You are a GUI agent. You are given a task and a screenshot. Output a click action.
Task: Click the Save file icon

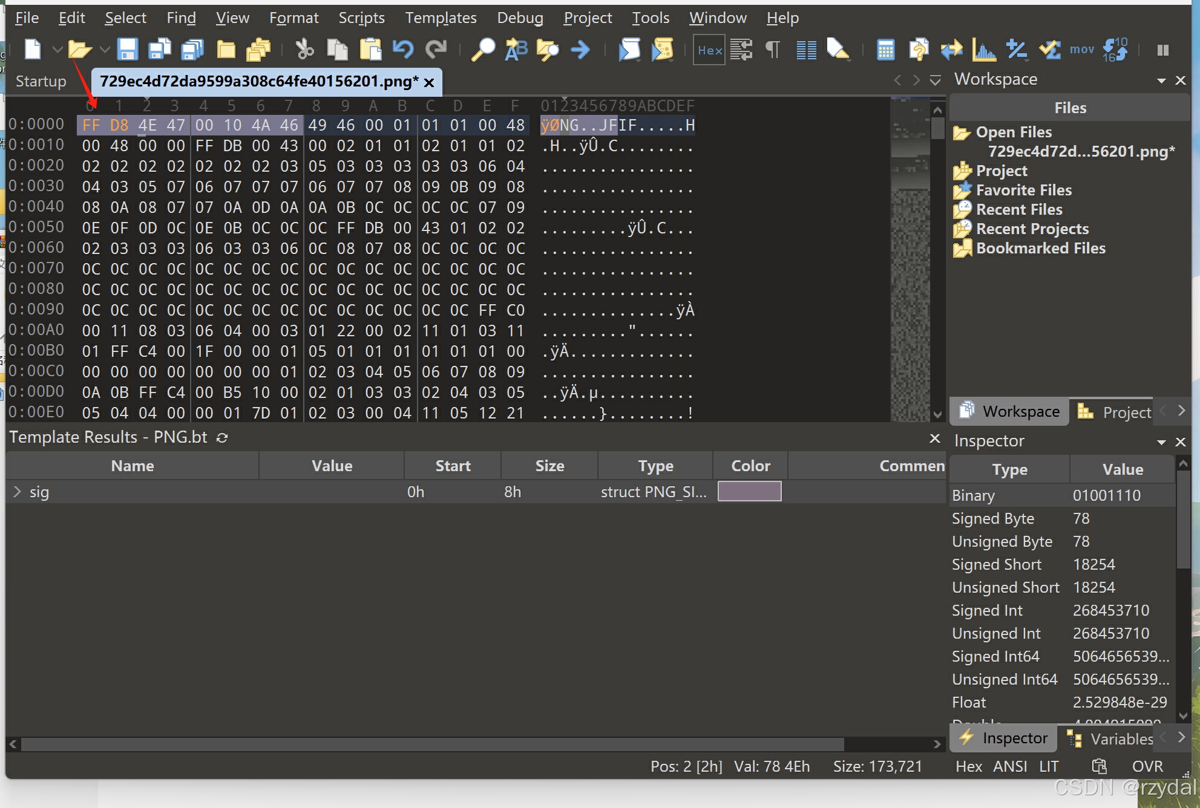[127, 50]
